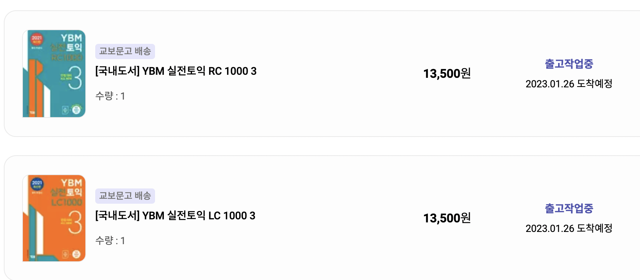Click the circular seal icon on LC cover
Viewport: 640px width, 280px height.
(x=77, y=253)
